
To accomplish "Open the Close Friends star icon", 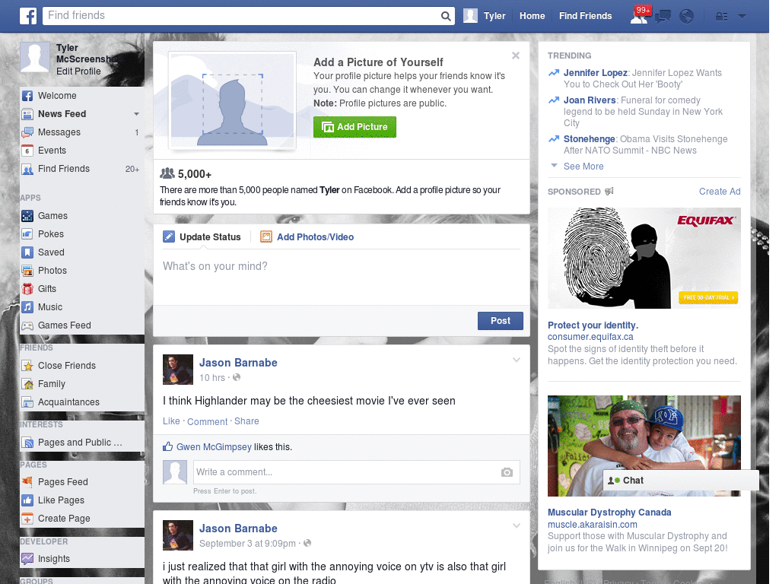I will click(27, 366).
